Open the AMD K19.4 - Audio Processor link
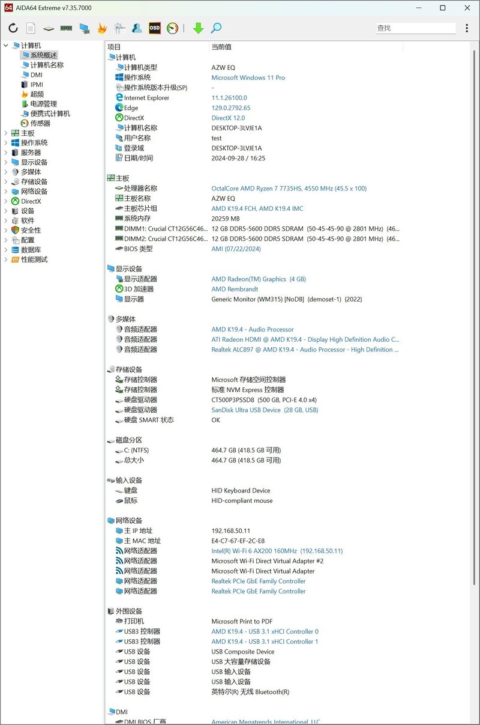The image size is (480, 725). pos(253,329)
